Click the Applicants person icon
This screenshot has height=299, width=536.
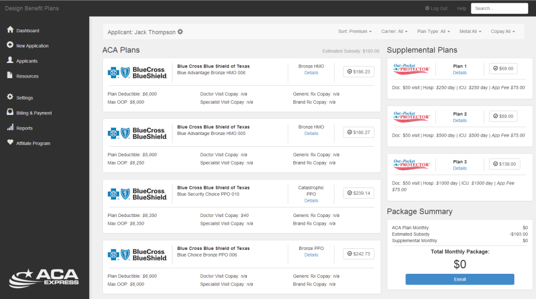[10, 60]
